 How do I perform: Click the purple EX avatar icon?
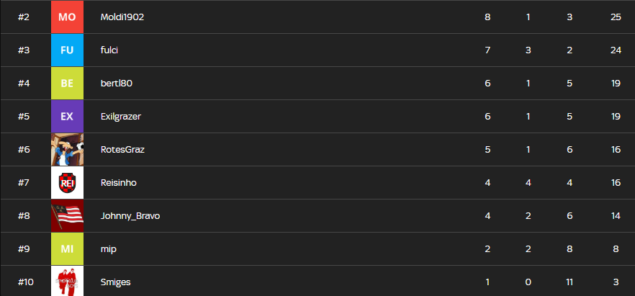pyautogui.click(x=67, y=116)
